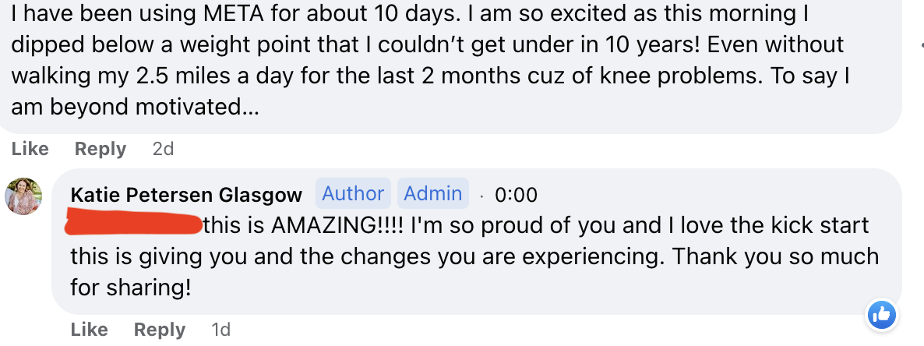Click the 0:00 timestamp beside Admin
Viewport: 924px width, 346px height.
coord(516,195)
